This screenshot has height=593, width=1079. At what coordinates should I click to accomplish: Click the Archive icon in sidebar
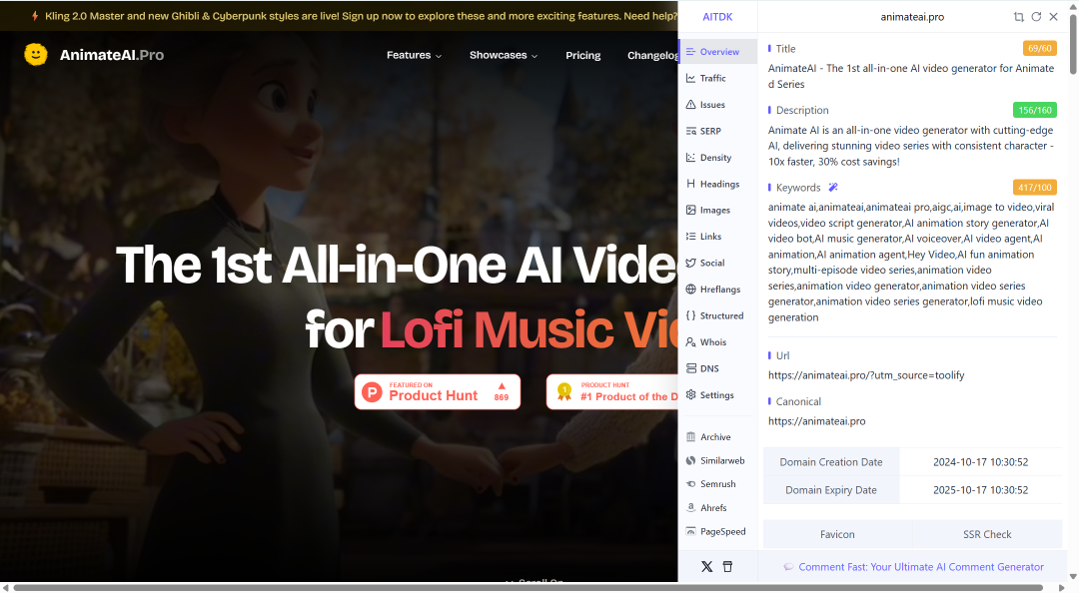[x=691, y=437]
